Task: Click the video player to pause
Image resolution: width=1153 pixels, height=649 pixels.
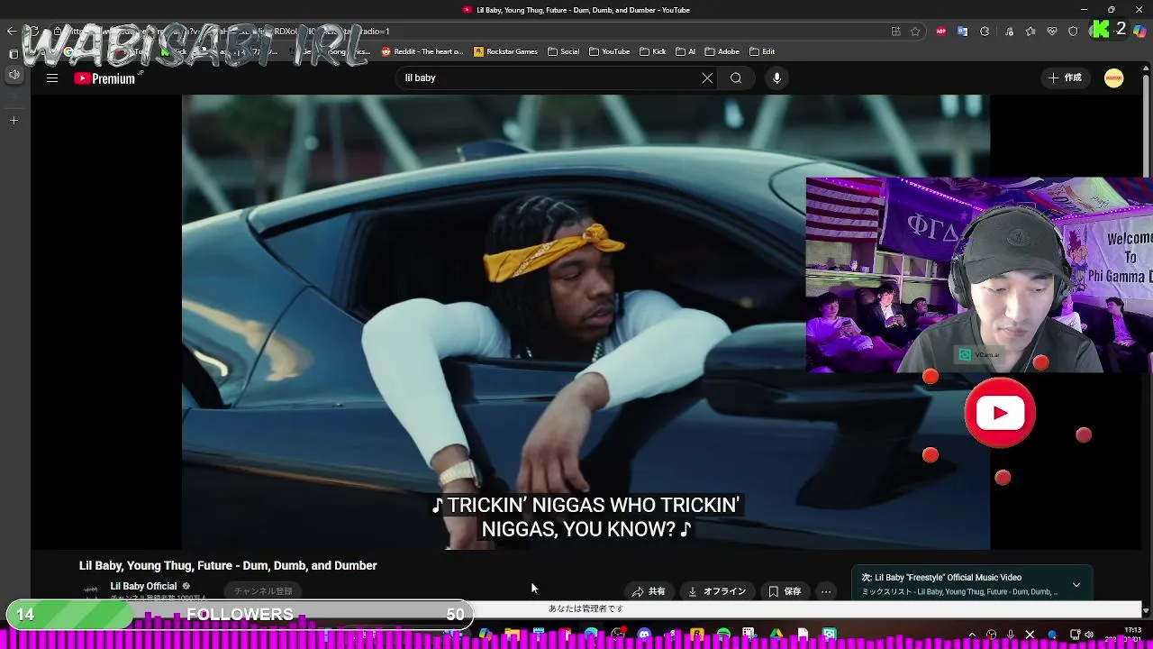Action: 586,322
